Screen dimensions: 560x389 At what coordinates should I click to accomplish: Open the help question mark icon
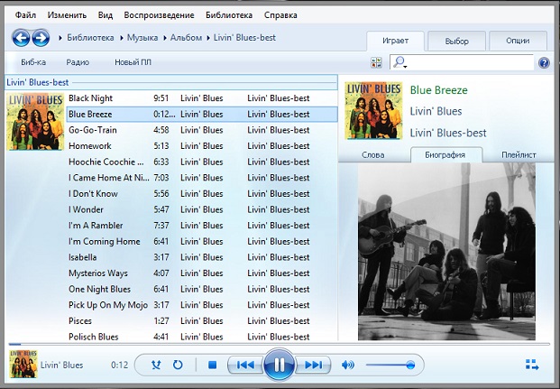(x=544, y=62)
